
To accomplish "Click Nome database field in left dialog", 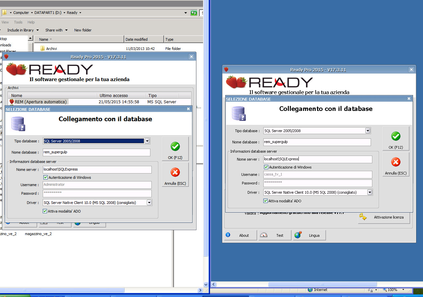I will pos(96,152).
